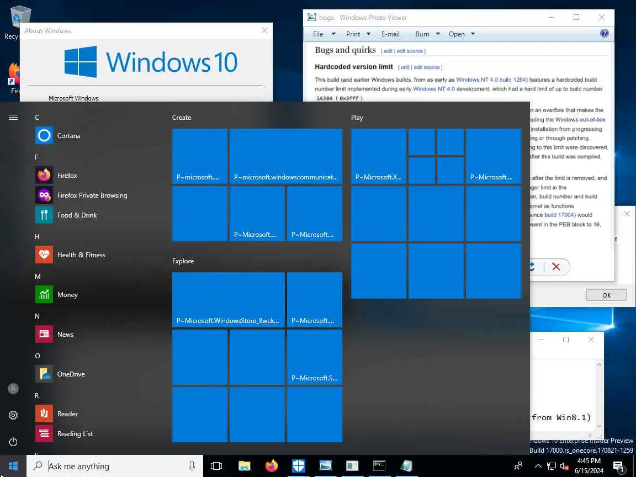Click the Play group header
636x477 pixels.
coord(357,117)
